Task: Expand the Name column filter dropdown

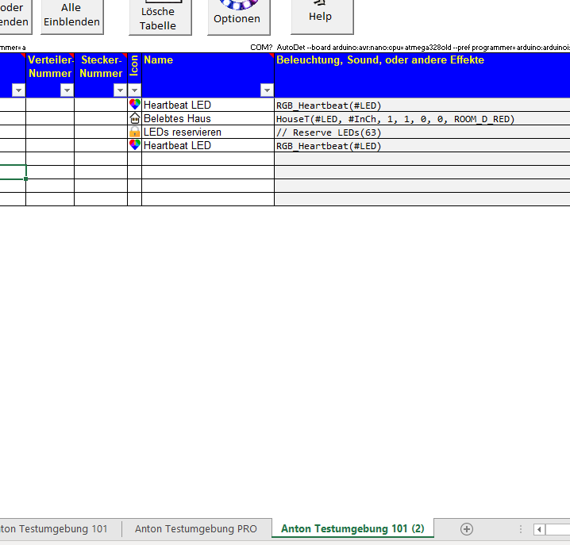Action: pos(267,90)
